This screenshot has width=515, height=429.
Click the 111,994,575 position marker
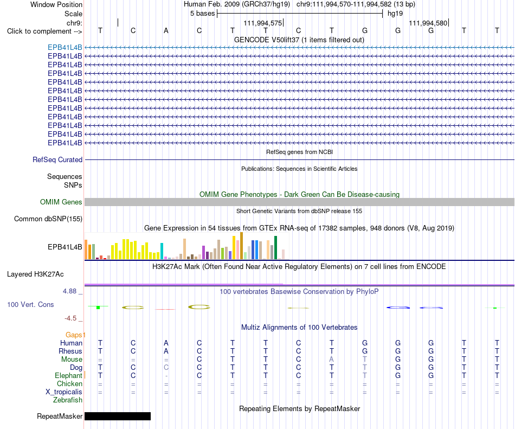pos(263,23)
